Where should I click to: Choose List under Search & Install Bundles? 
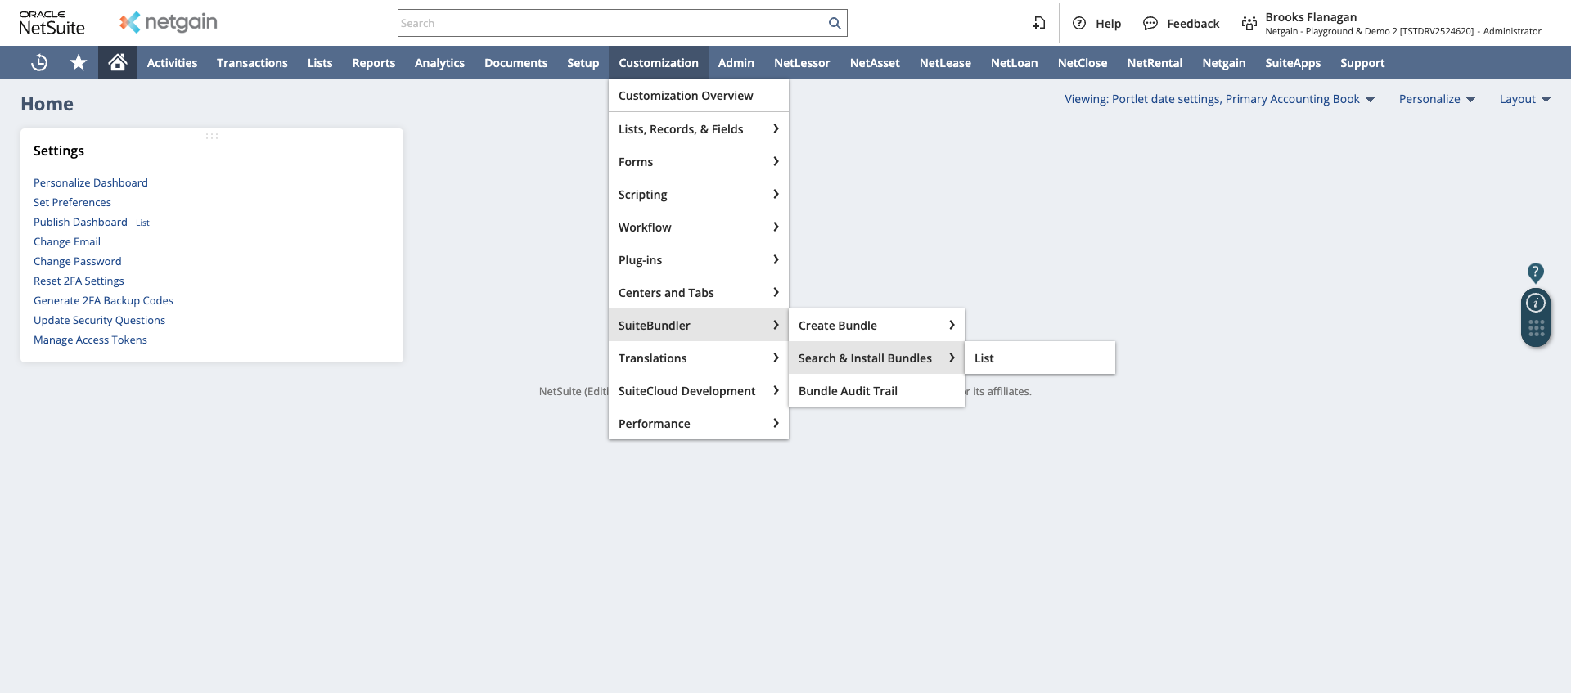(984, 358)
